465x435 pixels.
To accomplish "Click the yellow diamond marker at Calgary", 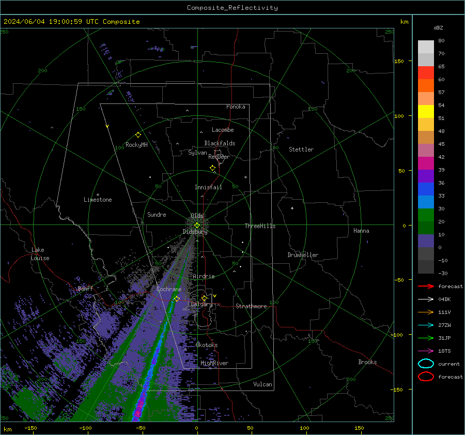I will (x=204, y=298).
